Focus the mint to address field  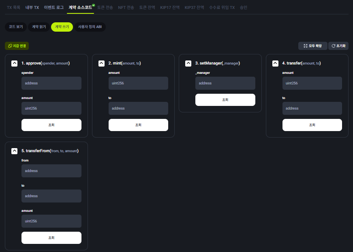tap(138, 108)
